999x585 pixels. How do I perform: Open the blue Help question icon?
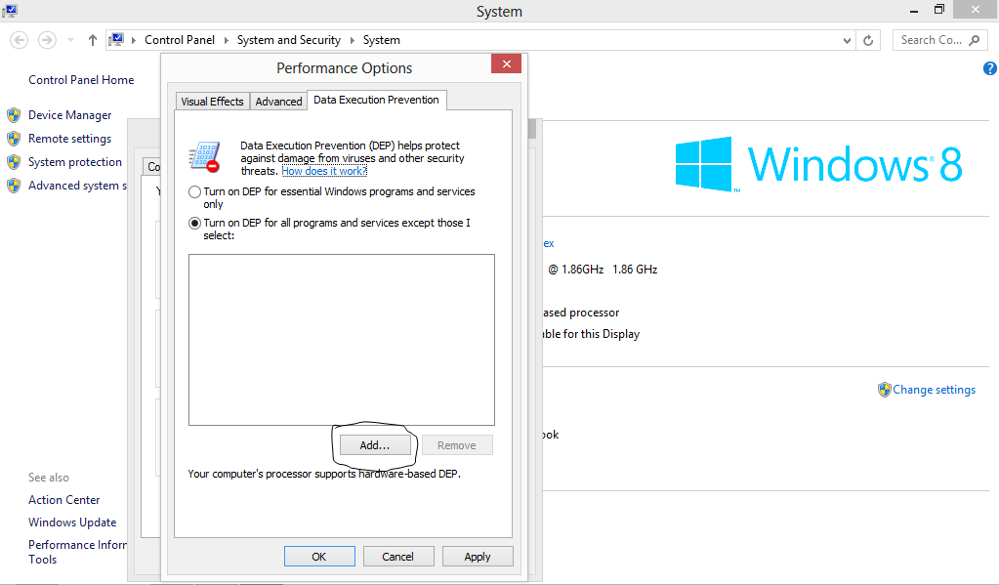989,68
